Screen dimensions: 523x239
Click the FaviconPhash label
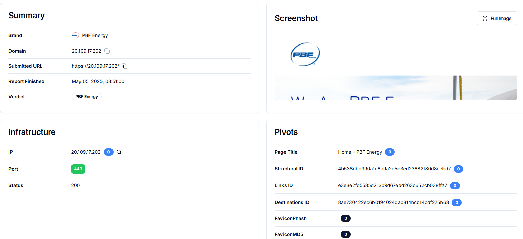tap(291, 218)
